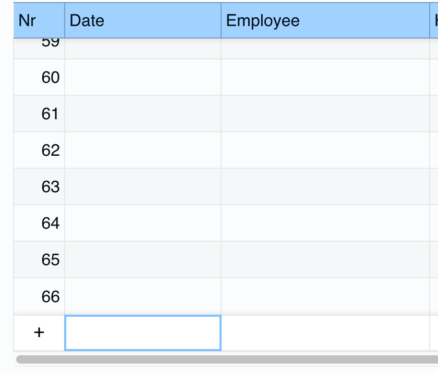The width and height of the screenshot is (438, 373).
Task: Select the Employee column header
Action: [324, 20]
